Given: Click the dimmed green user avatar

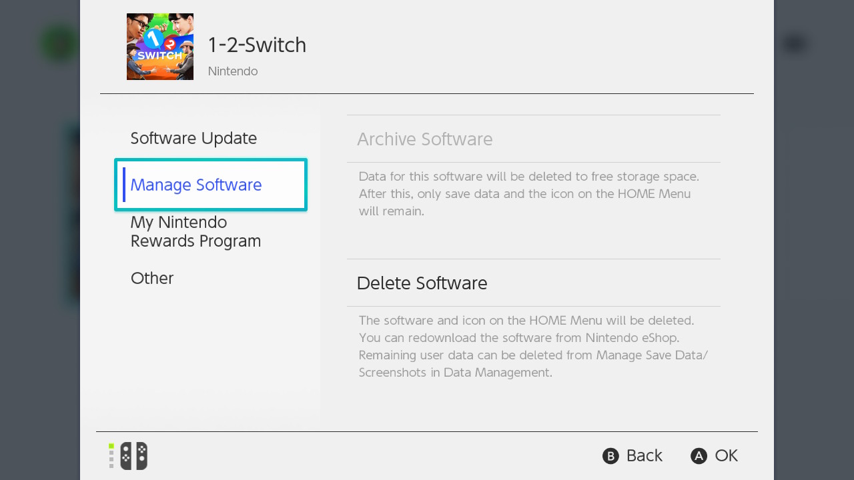Looking at the screenshot, I should point(59,44).
